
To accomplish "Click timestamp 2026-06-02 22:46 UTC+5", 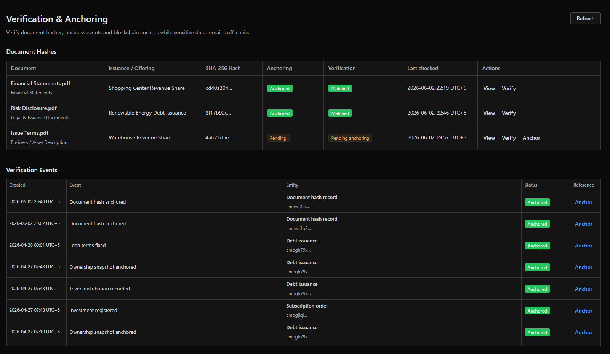I will tap(437, 113).
